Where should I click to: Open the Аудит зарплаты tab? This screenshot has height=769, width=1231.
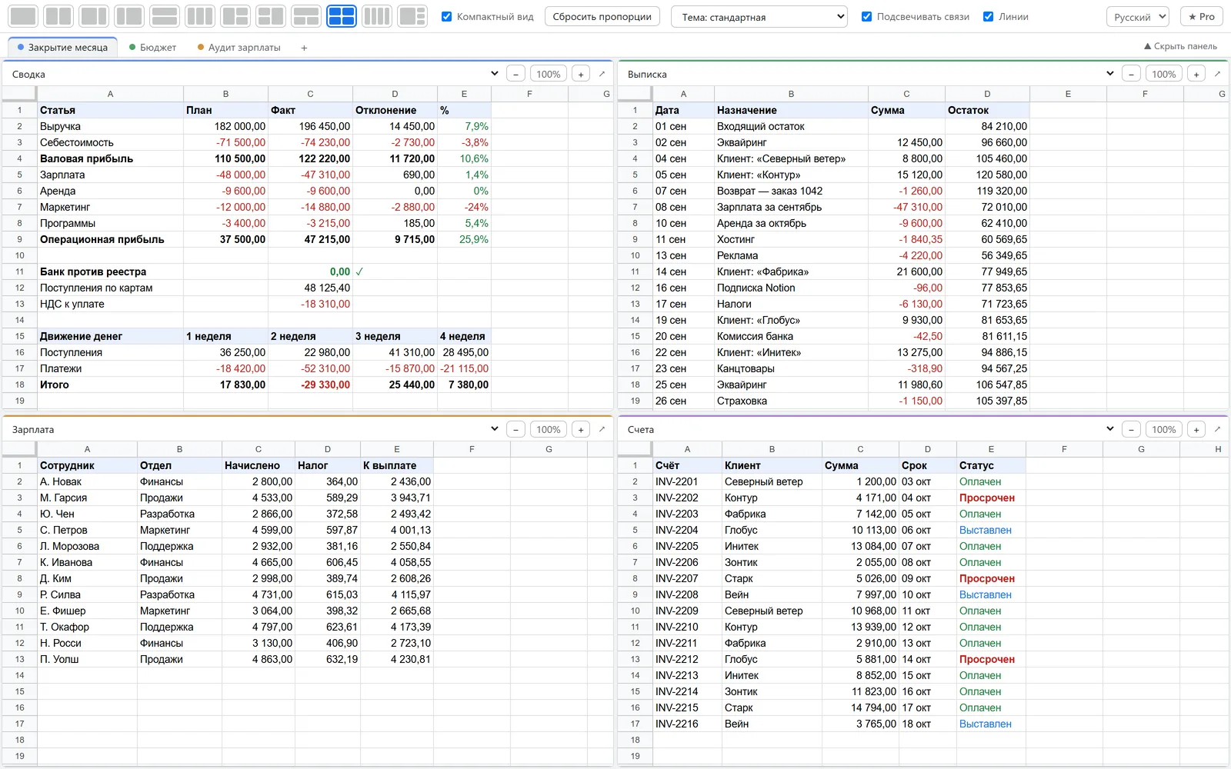tap(239, 48)
